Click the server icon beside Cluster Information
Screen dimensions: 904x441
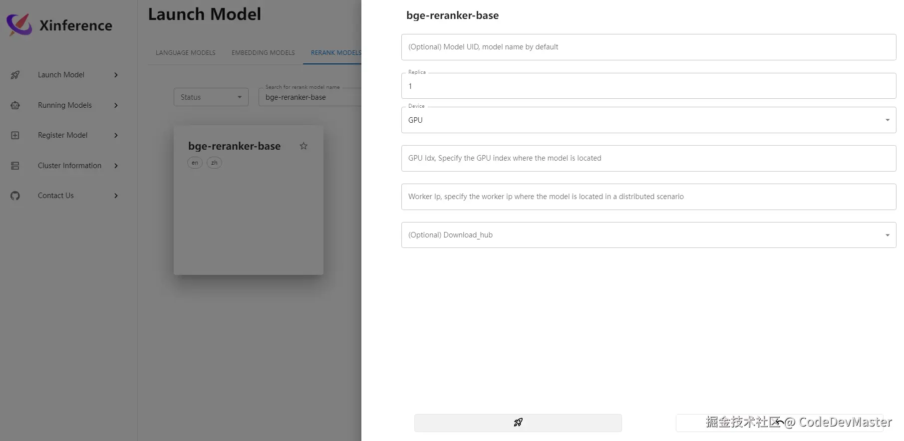tap(15, 166)
